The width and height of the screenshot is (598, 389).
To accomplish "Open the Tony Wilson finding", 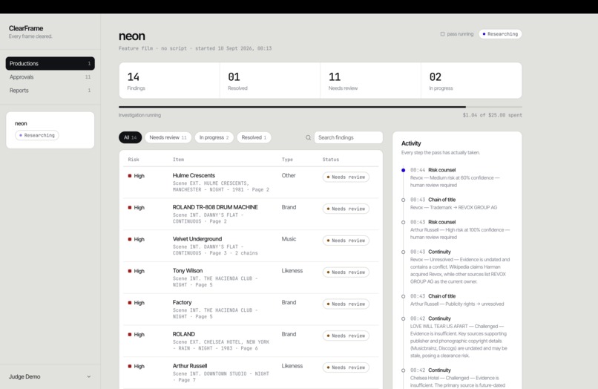I will [251, 277].
